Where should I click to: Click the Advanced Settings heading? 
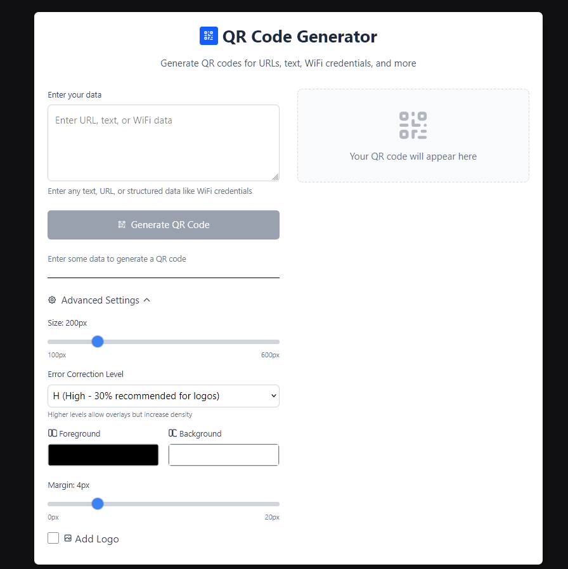100,300
